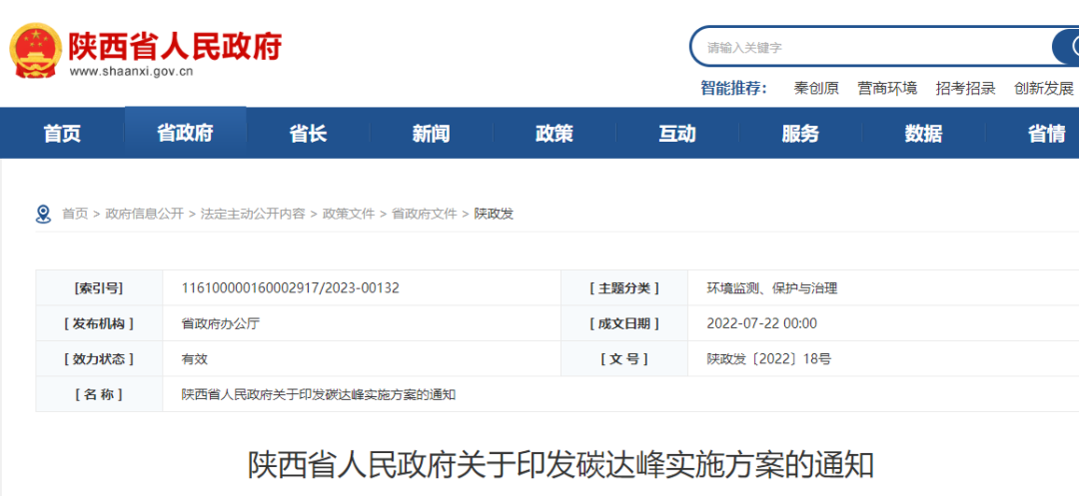Viewport: 1079px width, 496px height.
Task: Click the 名称 label cell
Action: 99,394
